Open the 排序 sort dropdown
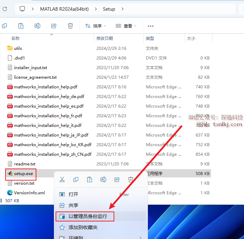 pyautogui.click(x=95, y=26)
